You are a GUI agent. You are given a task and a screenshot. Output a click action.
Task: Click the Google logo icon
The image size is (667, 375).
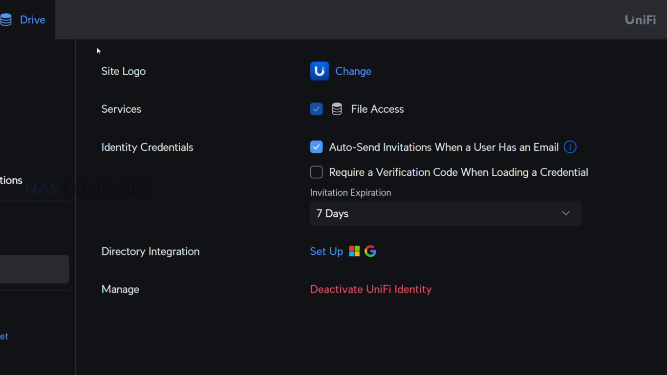(370, 251)
